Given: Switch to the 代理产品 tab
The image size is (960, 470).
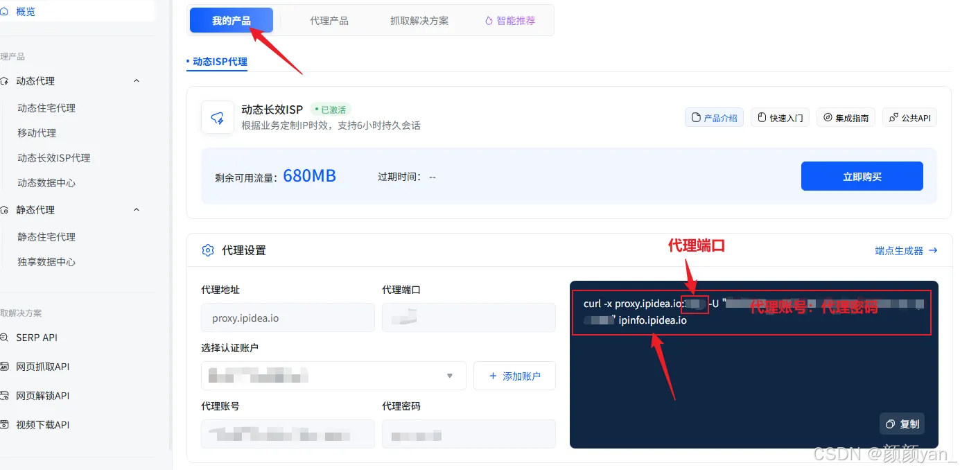Looking at the screenshot, I should coord(329,20).
